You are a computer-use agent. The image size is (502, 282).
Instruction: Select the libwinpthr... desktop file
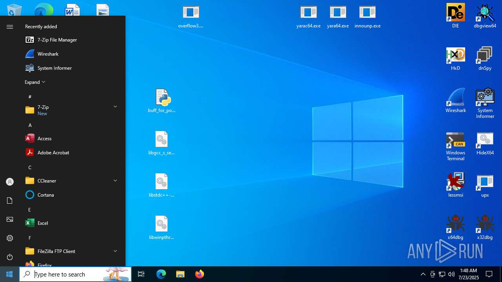coord(162,228)
